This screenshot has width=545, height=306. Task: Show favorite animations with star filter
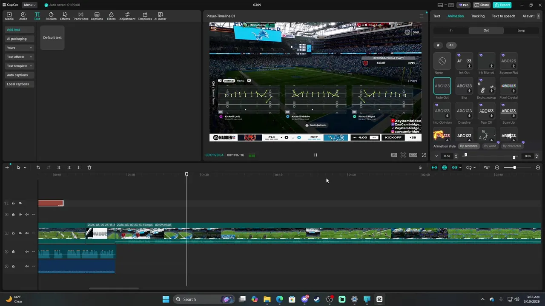[438, 45]
